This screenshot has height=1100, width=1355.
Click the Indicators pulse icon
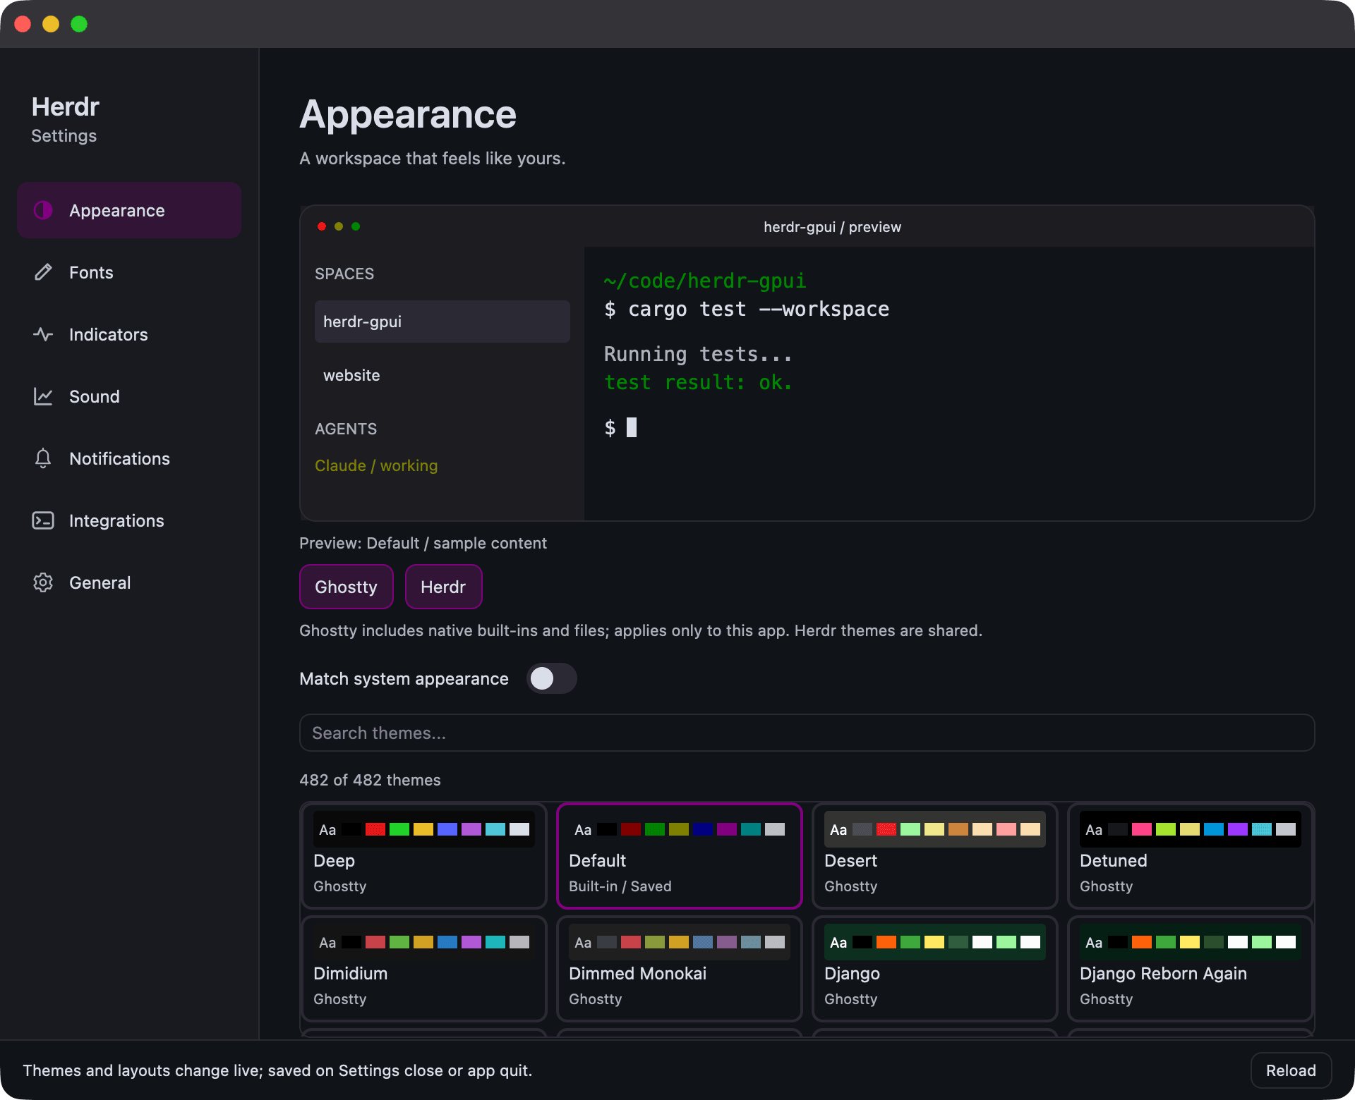(x=43, y=334)
